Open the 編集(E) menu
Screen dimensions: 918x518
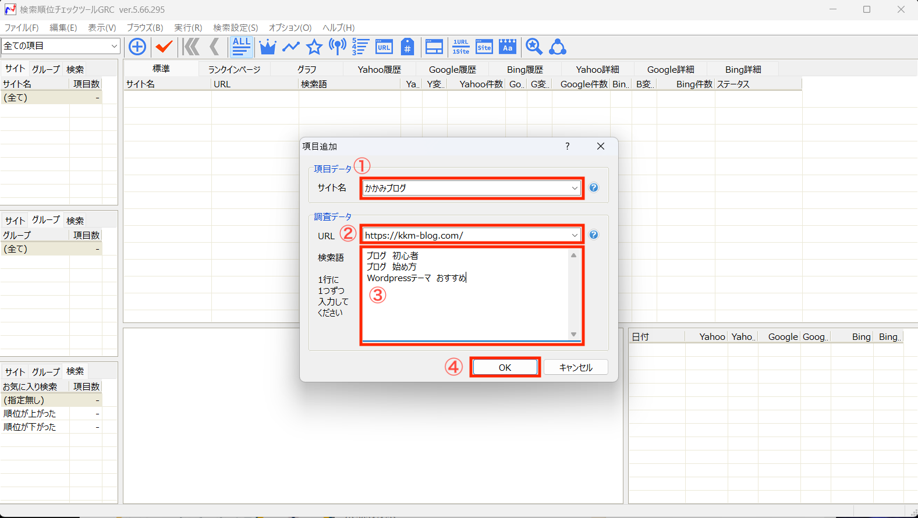click(63, 27)
